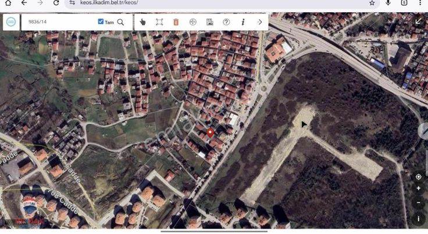The height and width of the screenshot is (234, 428).
Task: Expand toolbar with right chevron arrow
Action: click(259, 22)
